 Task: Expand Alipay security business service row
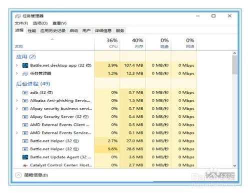point(17,109)
